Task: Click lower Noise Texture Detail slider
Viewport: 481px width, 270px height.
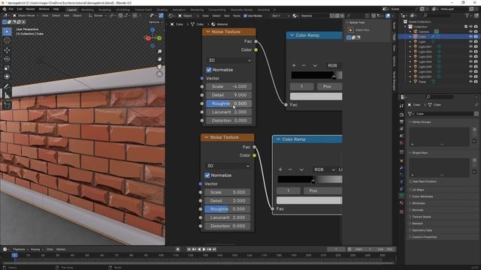Action: [x=228, y=201]
